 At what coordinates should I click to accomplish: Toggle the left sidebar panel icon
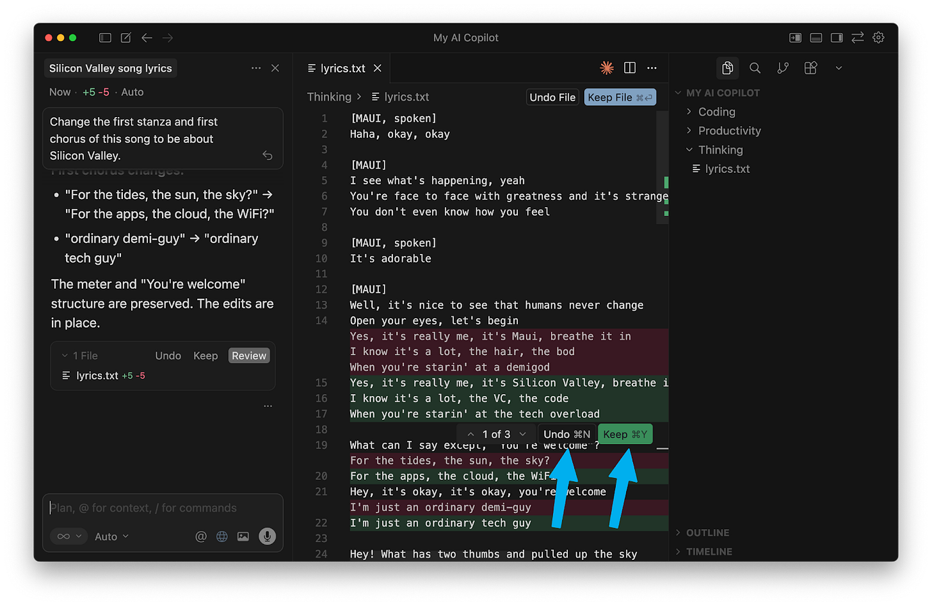click(105, 38)
